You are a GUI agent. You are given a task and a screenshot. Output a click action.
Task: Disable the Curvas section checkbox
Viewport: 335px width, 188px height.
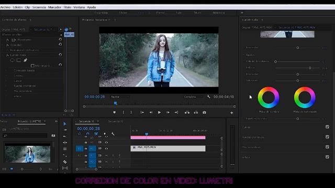(327, 127)
